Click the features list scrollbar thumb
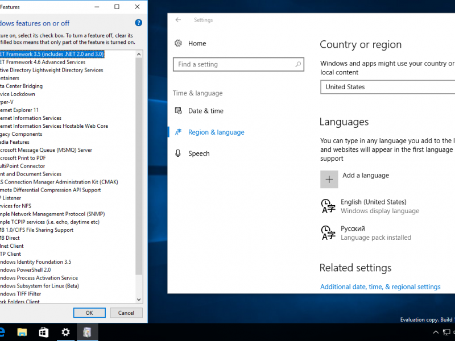This screenshot has height=341, width=455. [x=139, y=167]
